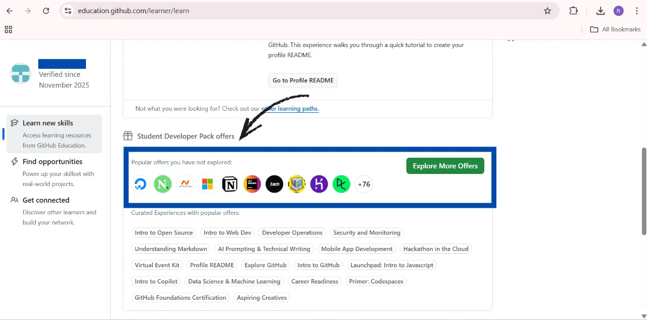The height and width of the screenshot is (320, 647).
Task: Click the Find opportunities lightning icon
Action: (14, 161)
